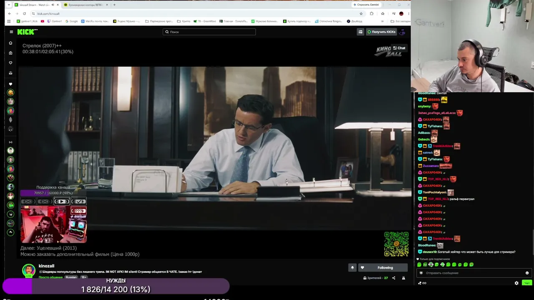This screenshot has width=534, height=300.
Task: Open the Home icon in Kick sidebar
Action: [11, 43]
